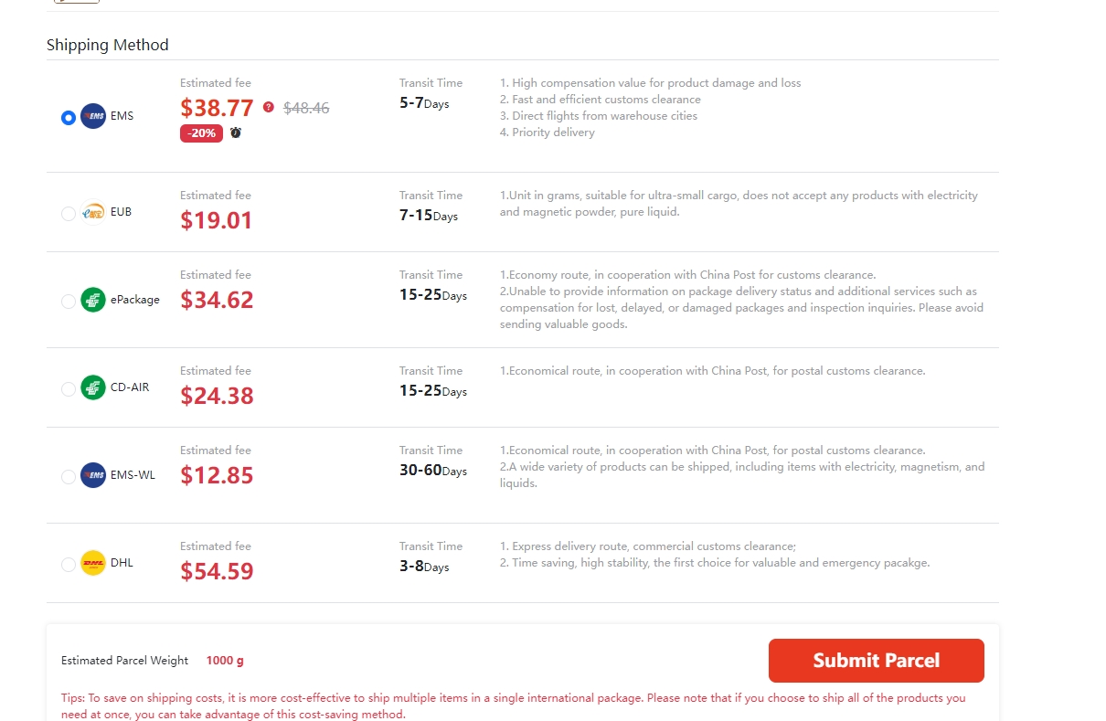Choose the ePackage radio button
The height and width of the screenshot is (721, 1106).
tap(69, 302)
